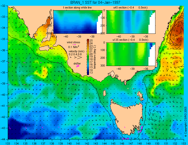The height and width of the screenshot is (145, 188).
Task: Click the 'velocity (m/s)' legend label
Action: tap(76, 51)
